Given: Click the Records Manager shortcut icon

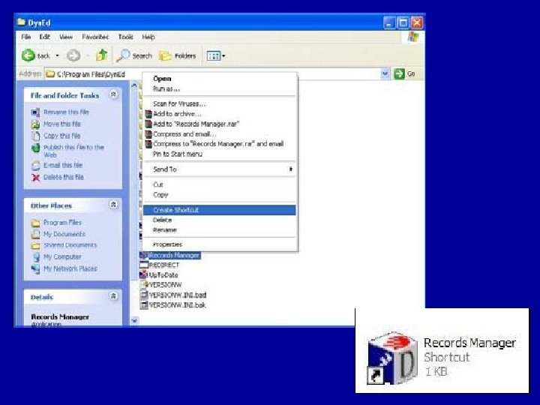Looking at the screenshot, I should coord(393,358).
